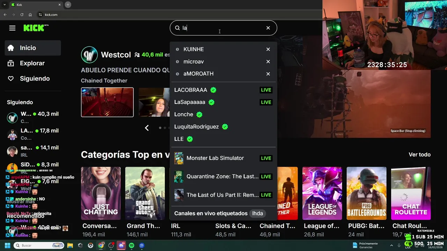The width and height of the screenshot is (447, 251).
Task: Open LuquitaRodriguez channel suggestion
Action: 223,127
